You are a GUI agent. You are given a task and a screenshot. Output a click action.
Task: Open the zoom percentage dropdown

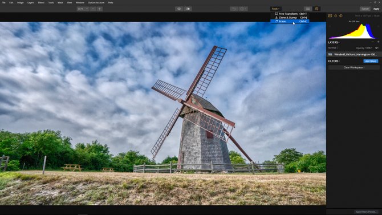(83, 9)
